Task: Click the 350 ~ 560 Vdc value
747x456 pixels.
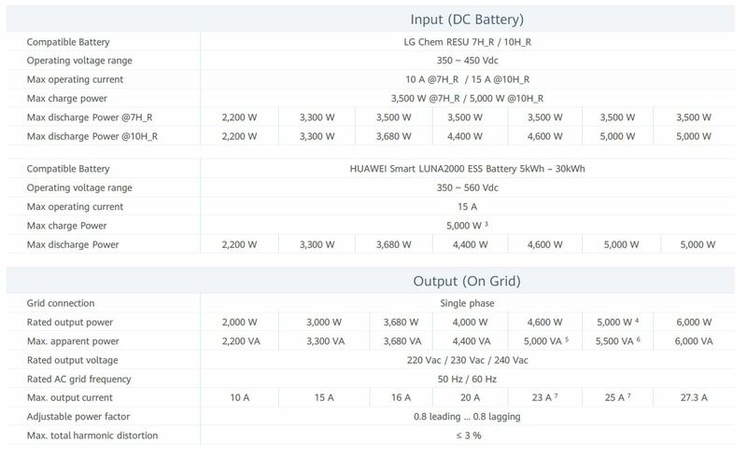Action: pyautogui.click(x=467, y=187)
